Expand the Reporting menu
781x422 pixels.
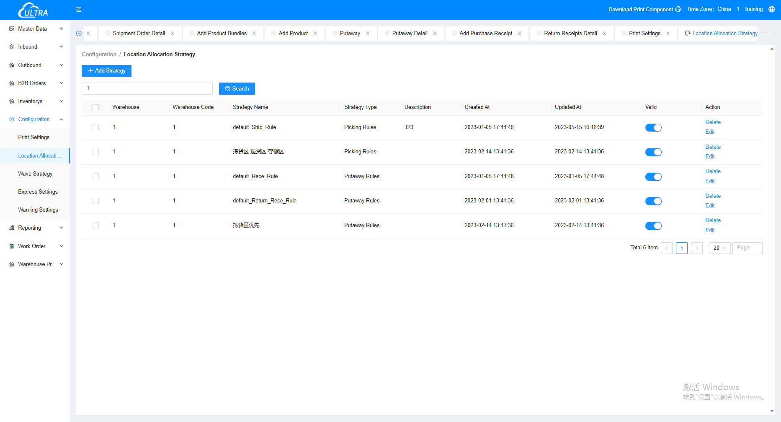35,228
